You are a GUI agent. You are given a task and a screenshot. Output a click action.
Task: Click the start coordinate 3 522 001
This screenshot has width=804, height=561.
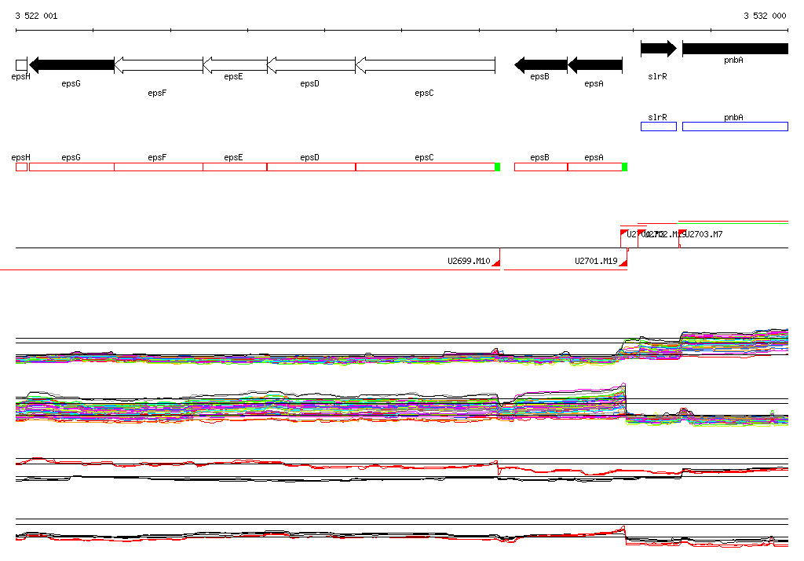click(36, 16)
